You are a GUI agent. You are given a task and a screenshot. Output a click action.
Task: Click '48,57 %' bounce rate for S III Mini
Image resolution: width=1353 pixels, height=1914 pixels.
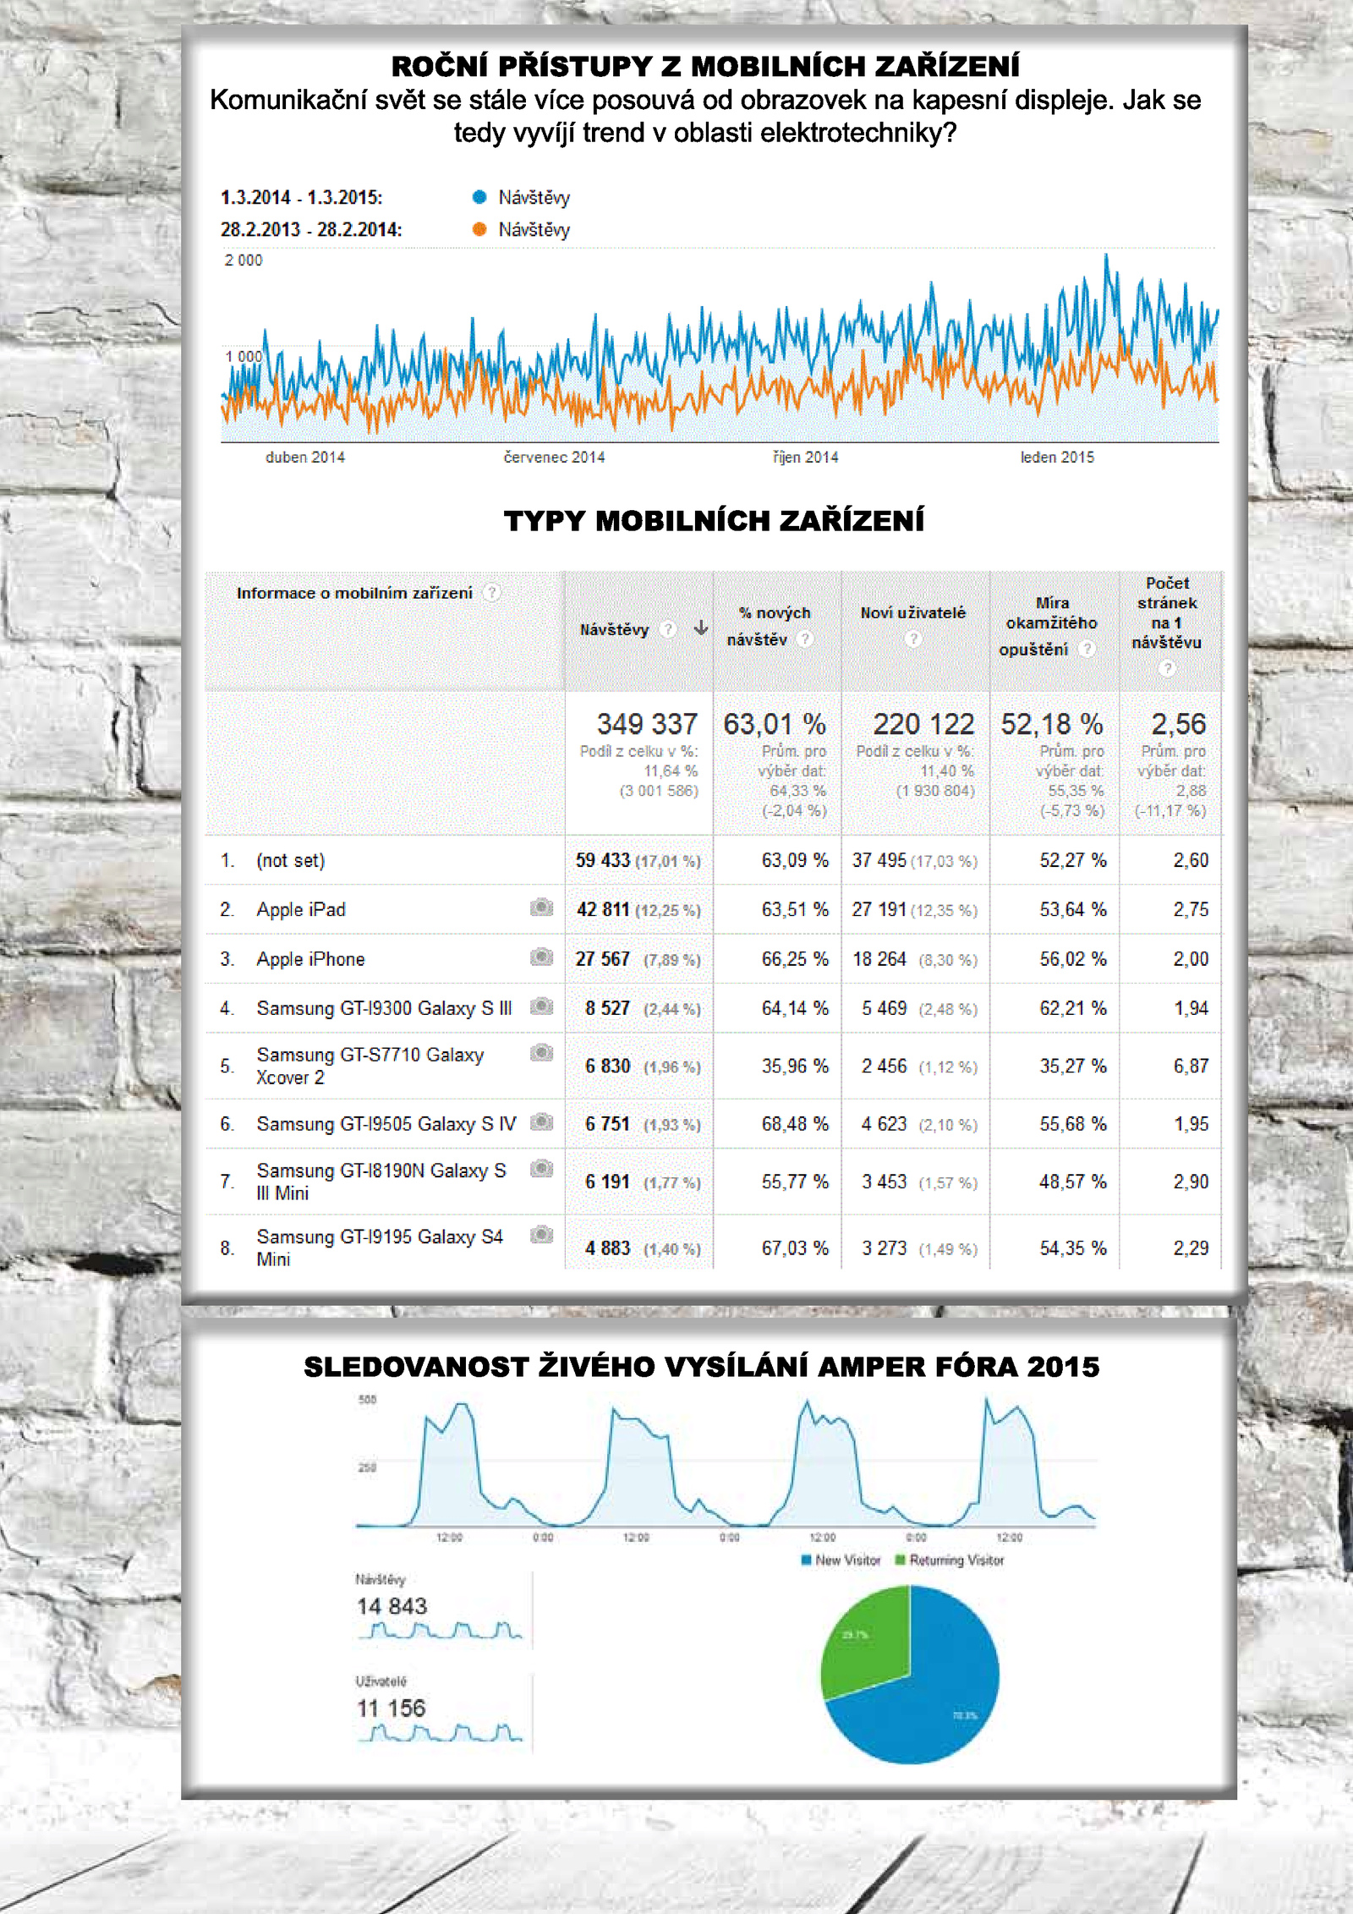(1073, 1182)
